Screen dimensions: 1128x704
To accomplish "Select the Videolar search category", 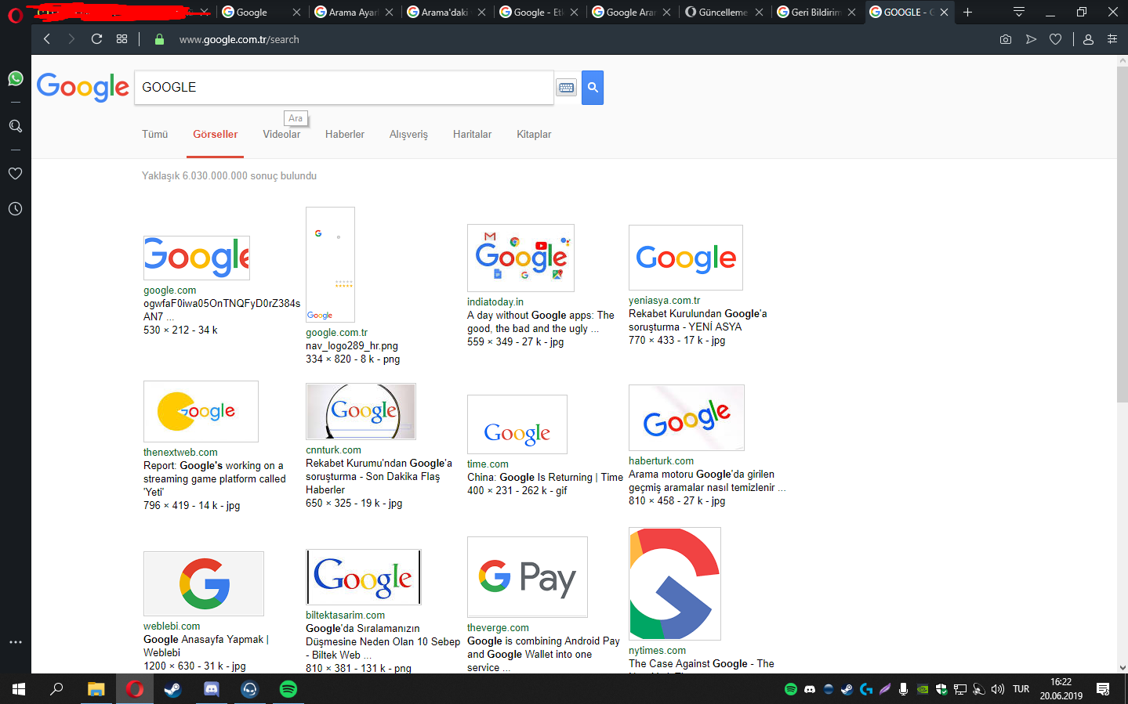I will tap(281, 135).
